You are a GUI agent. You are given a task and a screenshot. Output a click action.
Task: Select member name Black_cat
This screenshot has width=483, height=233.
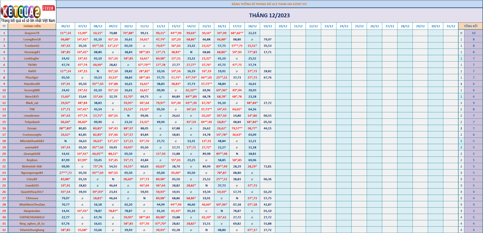[x=32, y=103]
